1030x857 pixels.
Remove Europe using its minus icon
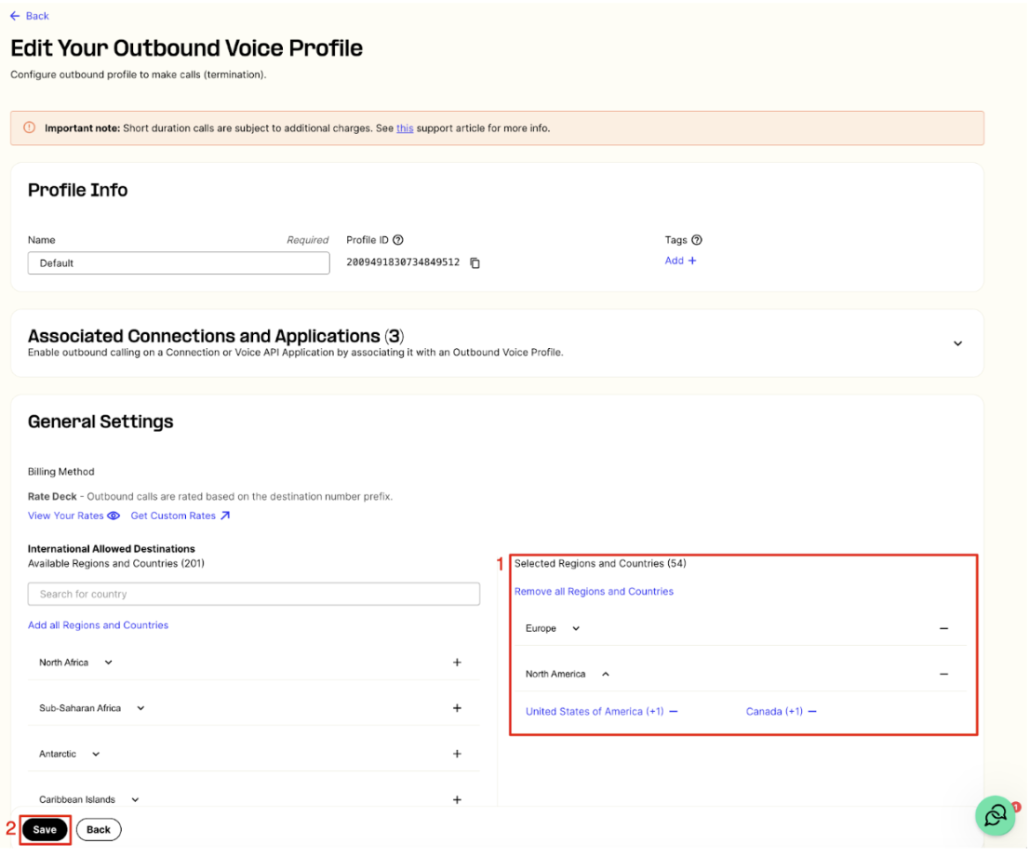tap(943, 628)
